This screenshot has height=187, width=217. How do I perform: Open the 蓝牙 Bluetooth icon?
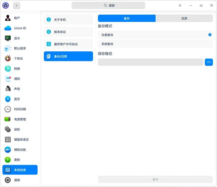click(8, 99)
